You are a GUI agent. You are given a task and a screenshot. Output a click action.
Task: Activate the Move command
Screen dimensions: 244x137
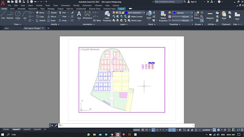pyautogui.click(x=40, y=13)
